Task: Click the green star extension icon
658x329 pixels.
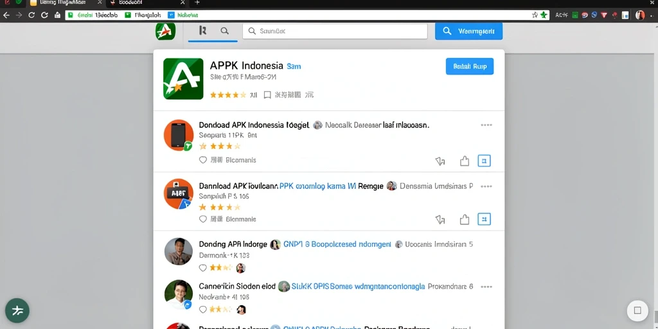Action: 544,15
